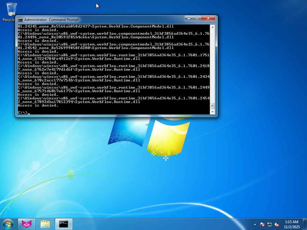Screen dimensions: 307x230
Task: Show hidden tray icons arrow
Action: click(x=255, y=224)
